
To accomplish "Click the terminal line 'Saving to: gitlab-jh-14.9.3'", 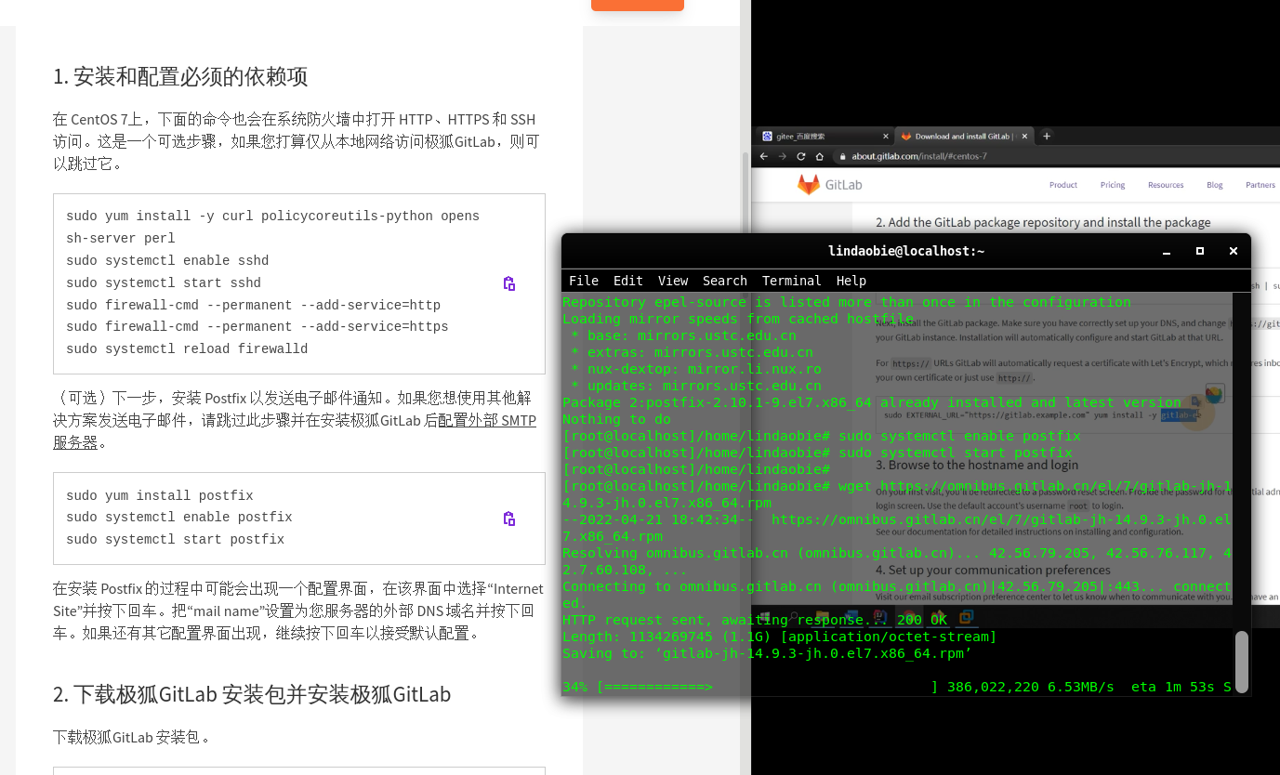I will pyautogui.click(x=767, y=653).
